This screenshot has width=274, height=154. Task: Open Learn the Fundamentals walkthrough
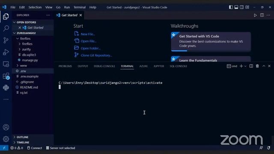[211, 59]
